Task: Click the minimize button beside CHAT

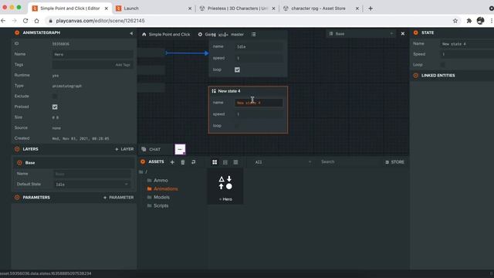Action: point(180,149)
